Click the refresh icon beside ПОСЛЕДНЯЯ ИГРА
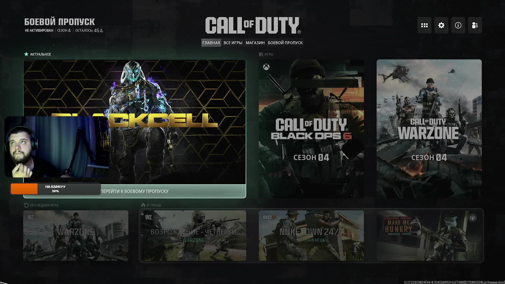 click(26, 205)
